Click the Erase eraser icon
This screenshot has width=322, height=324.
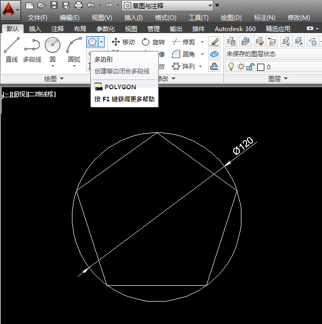(214, 42)
